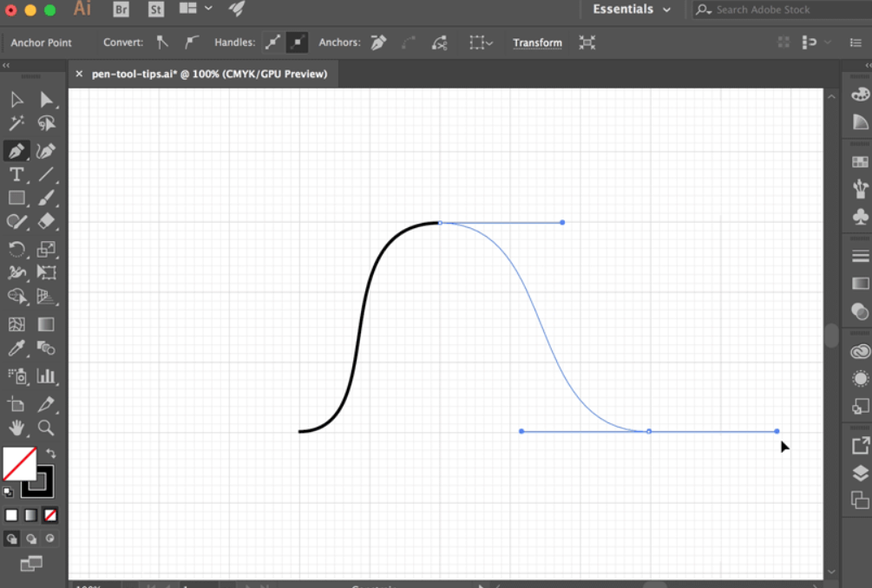872x588 pixels.
Task: Expand the toolbar double-arrow at top left
Action: (6, 66)
